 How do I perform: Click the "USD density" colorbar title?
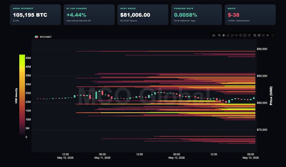pos(16,96)
